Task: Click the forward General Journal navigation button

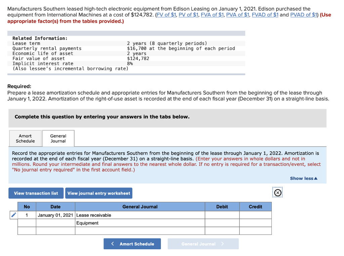Action: (x=203, y=244)
